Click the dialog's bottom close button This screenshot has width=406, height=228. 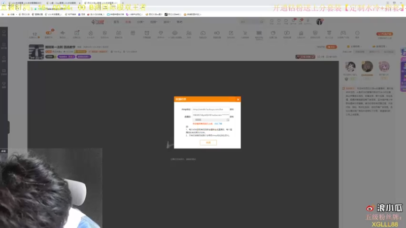[x=208, y=142]
